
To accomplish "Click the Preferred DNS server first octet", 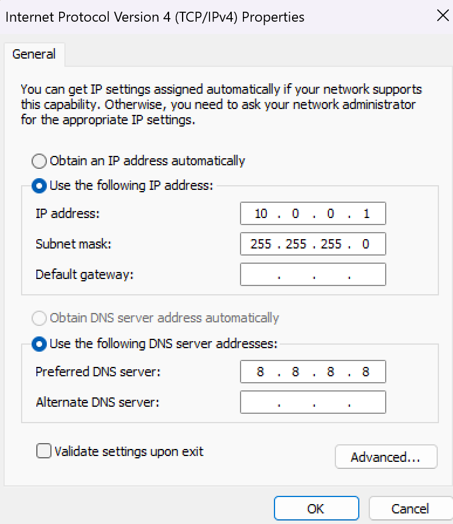I will tap(260, 372).
